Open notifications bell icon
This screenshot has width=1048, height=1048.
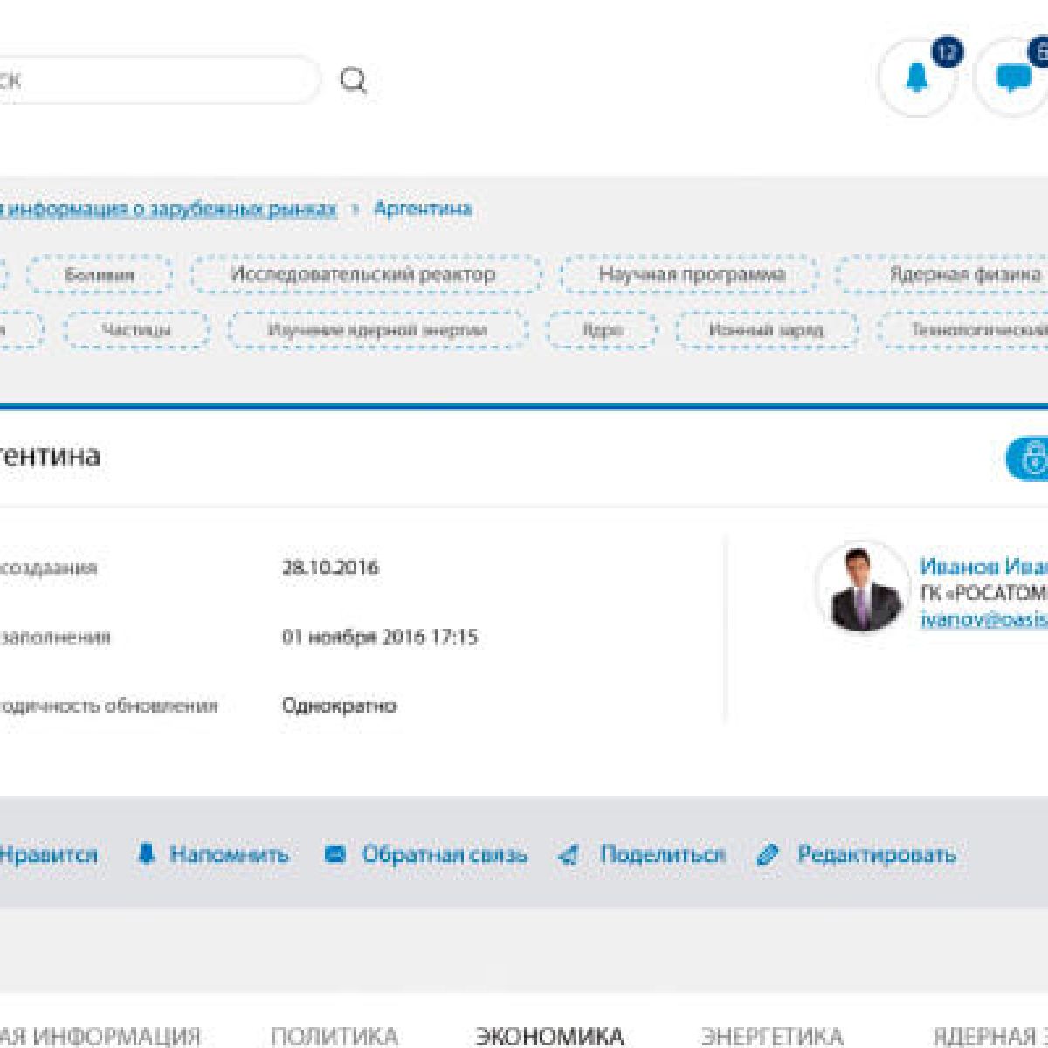(x=916, y=79)
